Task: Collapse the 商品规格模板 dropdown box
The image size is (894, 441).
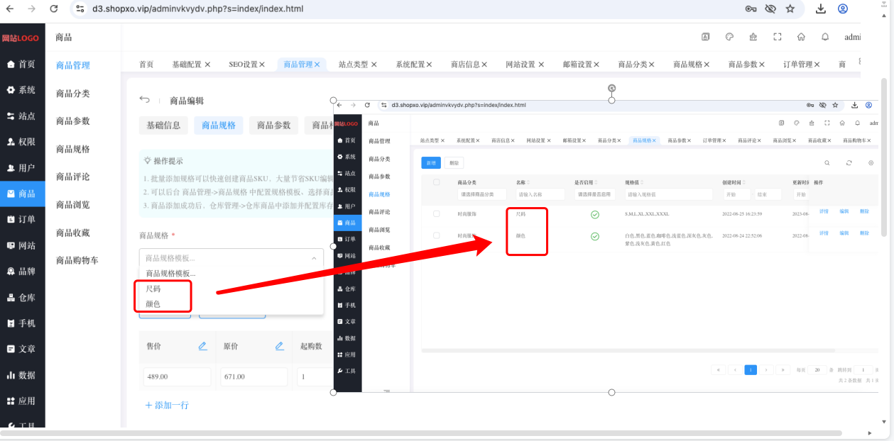Action: click(231, 258)
